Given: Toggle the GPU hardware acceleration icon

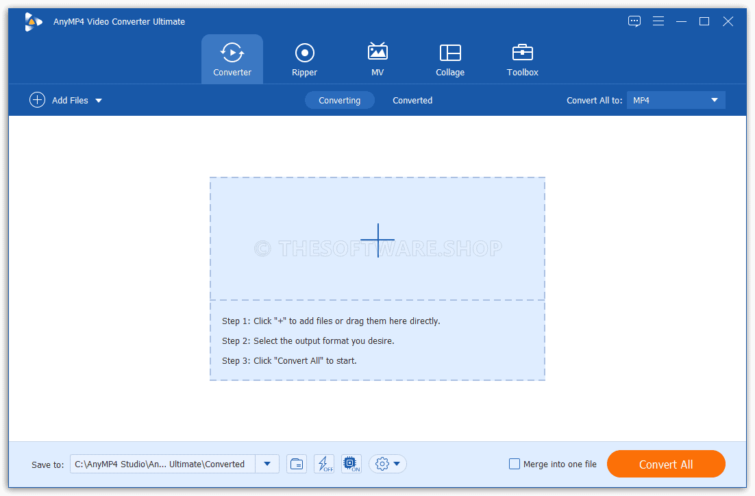Looking at the screenshot, I should tap(351, 464).
